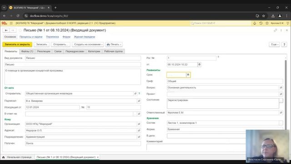Viewport: 291px width, 164px height.
Task: Open the Состояние ellipsis selector
Action: coord(281,101)
